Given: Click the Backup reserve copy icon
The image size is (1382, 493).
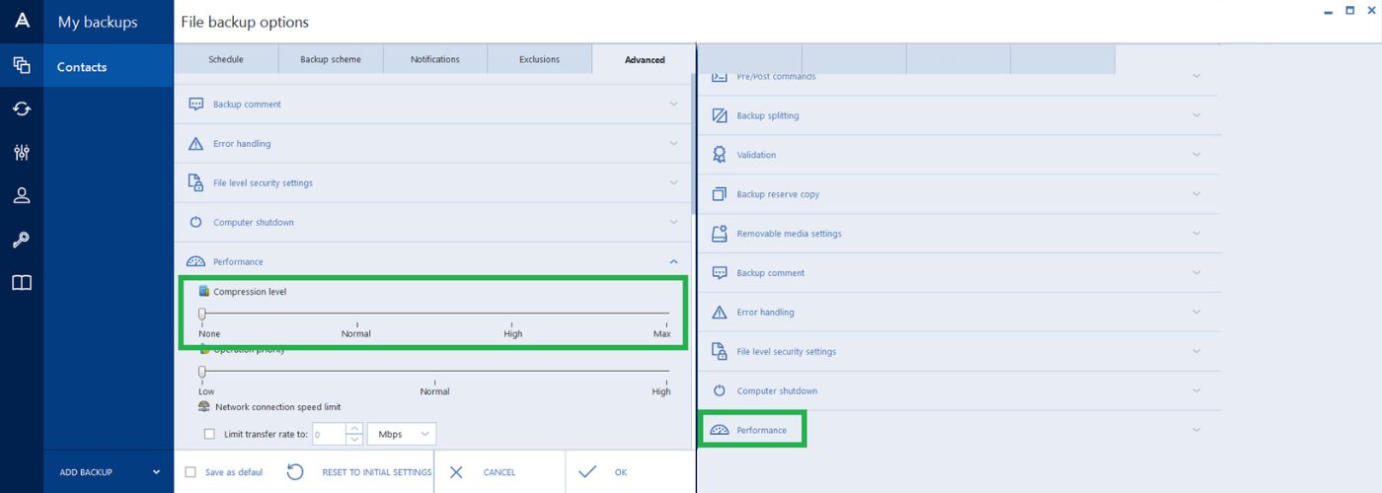Looking at the screenshot, I should [x=719, y=194].
